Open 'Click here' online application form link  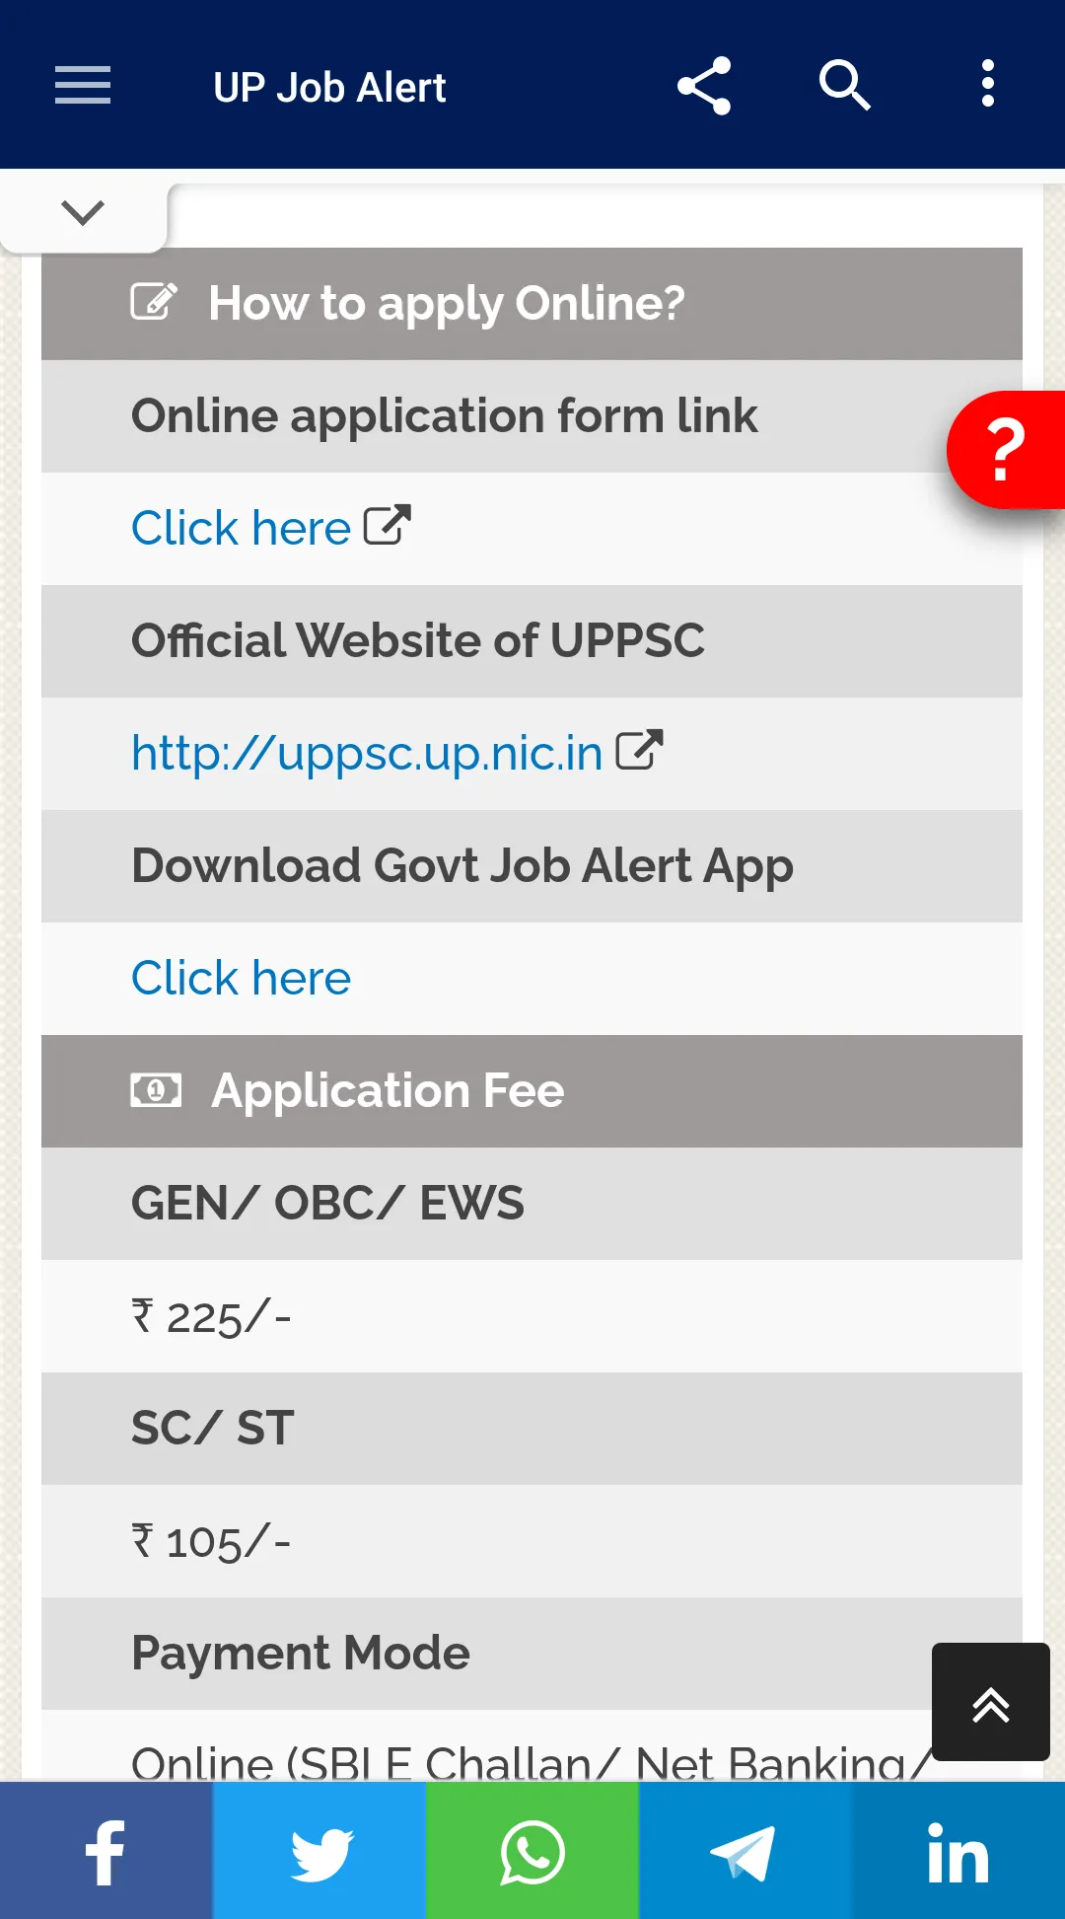[241, 528]
